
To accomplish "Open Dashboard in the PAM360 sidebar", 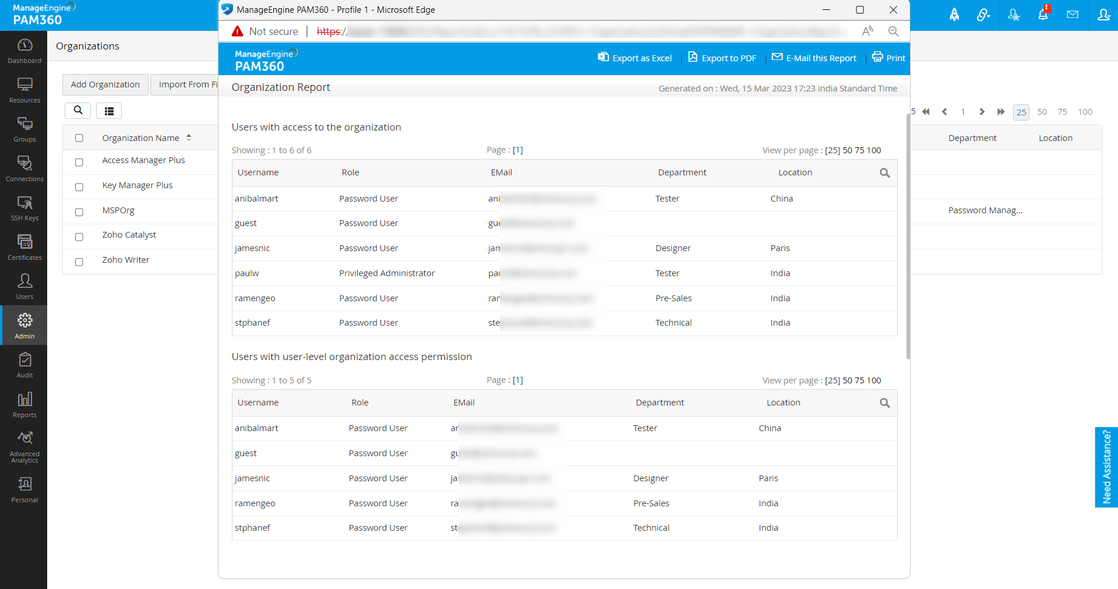I will click(24, 51).
